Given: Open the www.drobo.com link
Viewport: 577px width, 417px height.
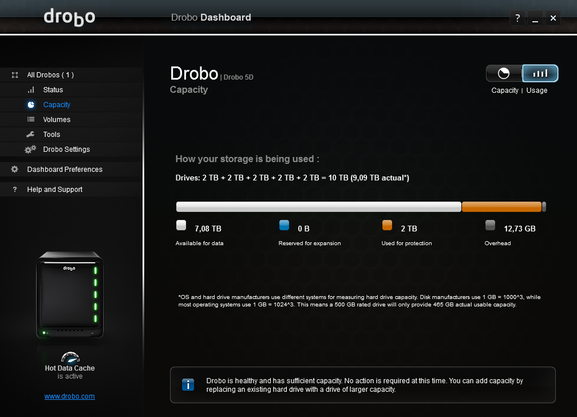Looking at the screenshot, I should (69, 396).
